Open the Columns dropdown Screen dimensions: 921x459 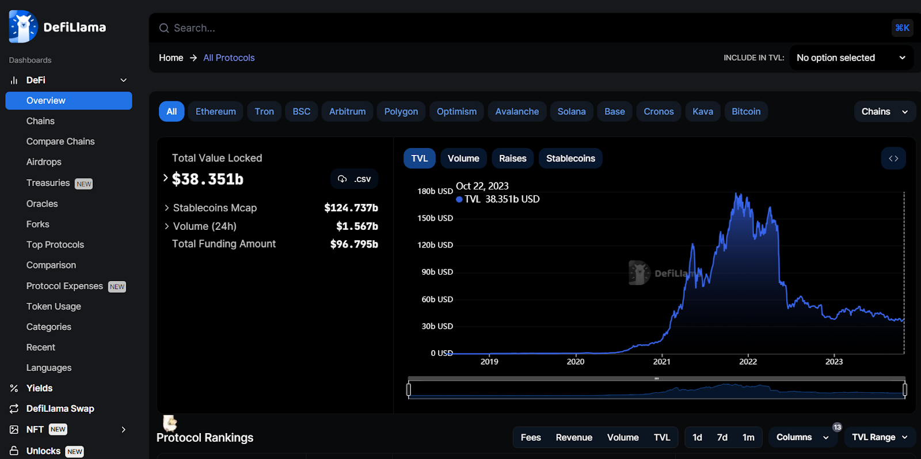click(x=802, y=437)
